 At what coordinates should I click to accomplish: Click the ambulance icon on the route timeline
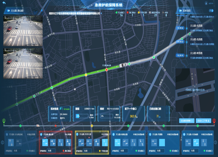[38, 126]
